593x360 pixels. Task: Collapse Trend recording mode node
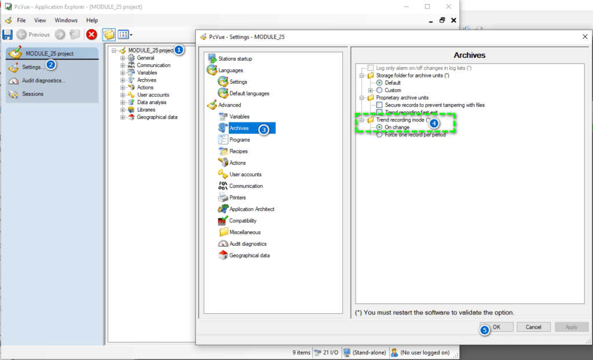[362, 120]
